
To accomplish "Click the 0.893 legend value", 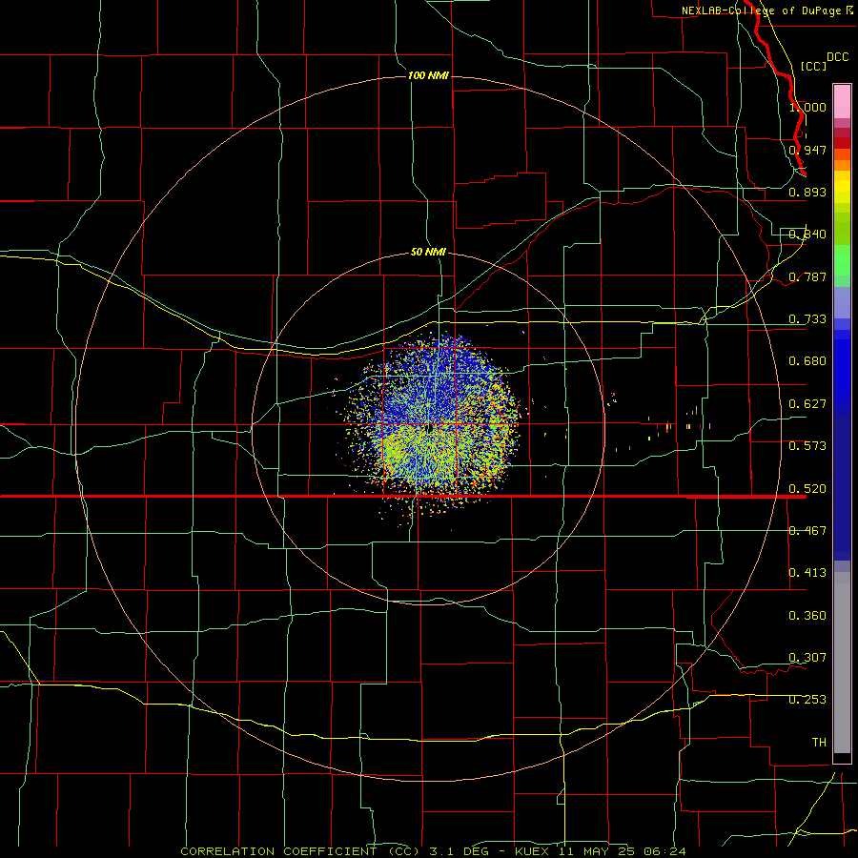I will point(807,192).
